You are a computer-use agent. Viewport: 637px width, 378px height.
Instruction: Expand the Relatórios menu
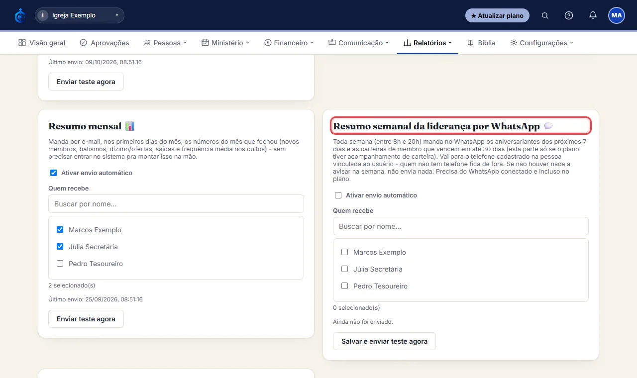click(428, 43)
